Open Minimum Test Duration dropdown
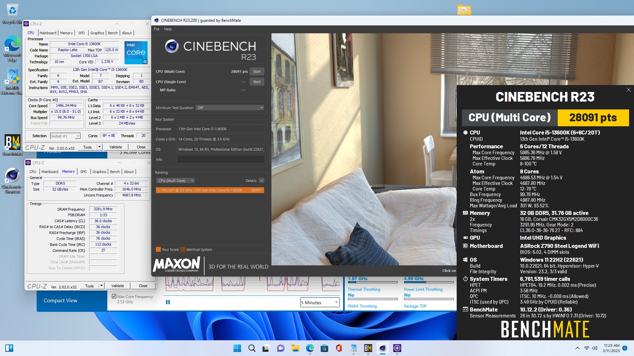The width and height of the screenshot is (634, 356). point(230,108)
